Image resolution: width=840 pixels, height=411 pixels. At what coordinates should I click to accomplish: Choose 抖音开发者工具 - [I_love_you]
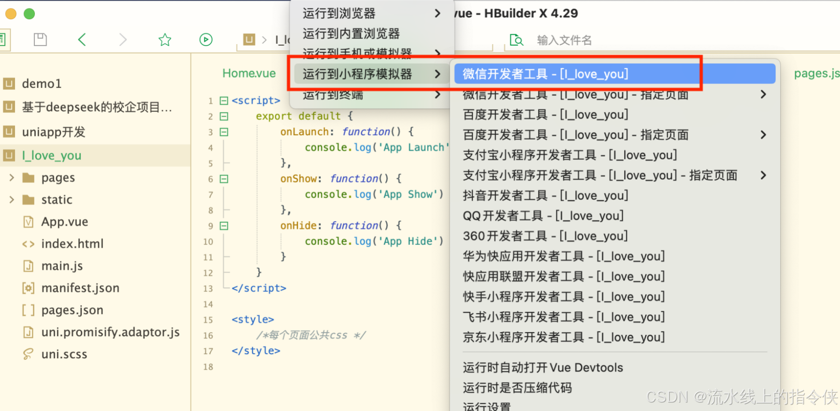615,195
